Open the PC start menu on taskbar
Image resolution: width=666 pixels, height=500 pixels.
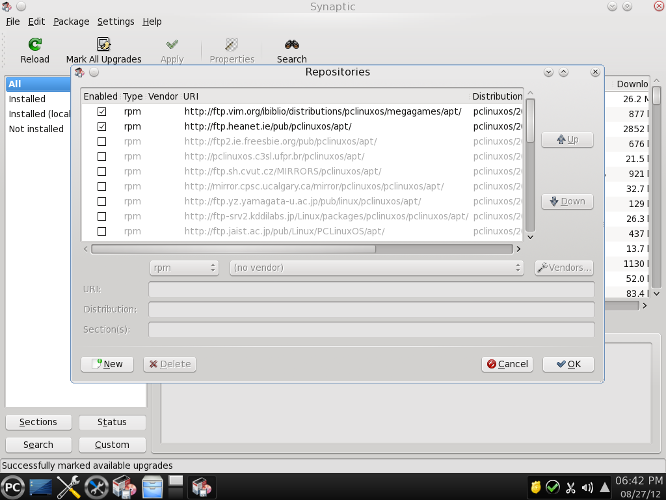[12, 487]
